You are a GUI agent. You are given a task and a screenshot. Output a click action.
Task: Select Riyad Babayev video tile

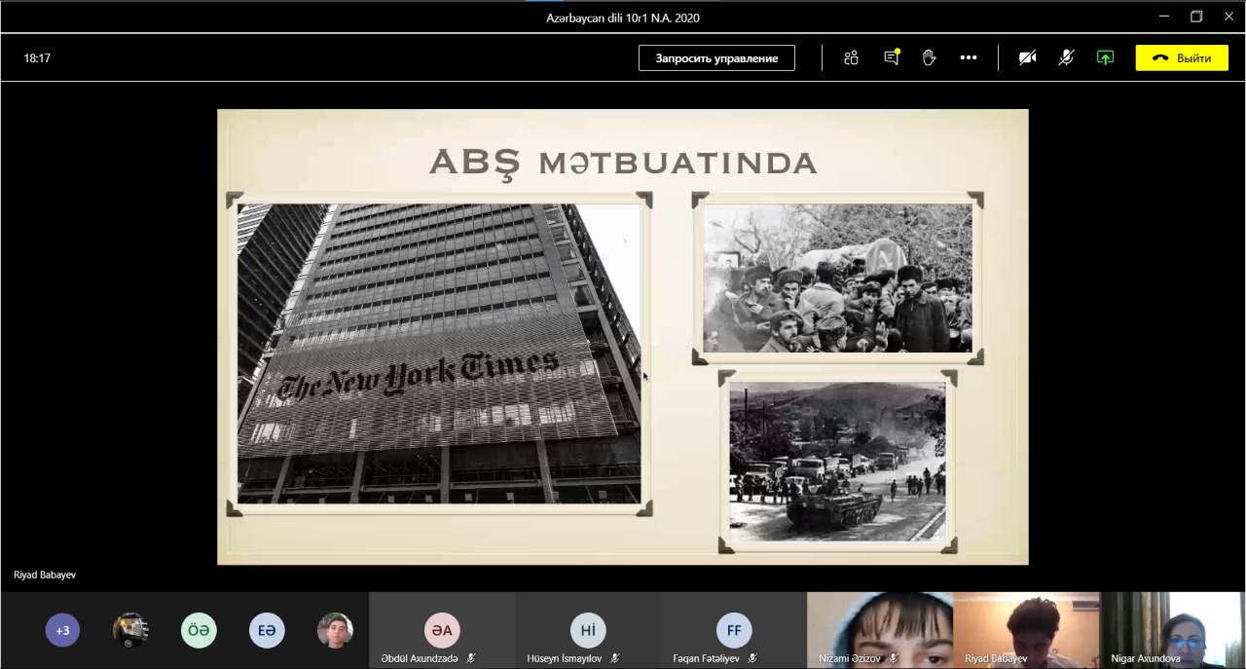[1026, 630]
